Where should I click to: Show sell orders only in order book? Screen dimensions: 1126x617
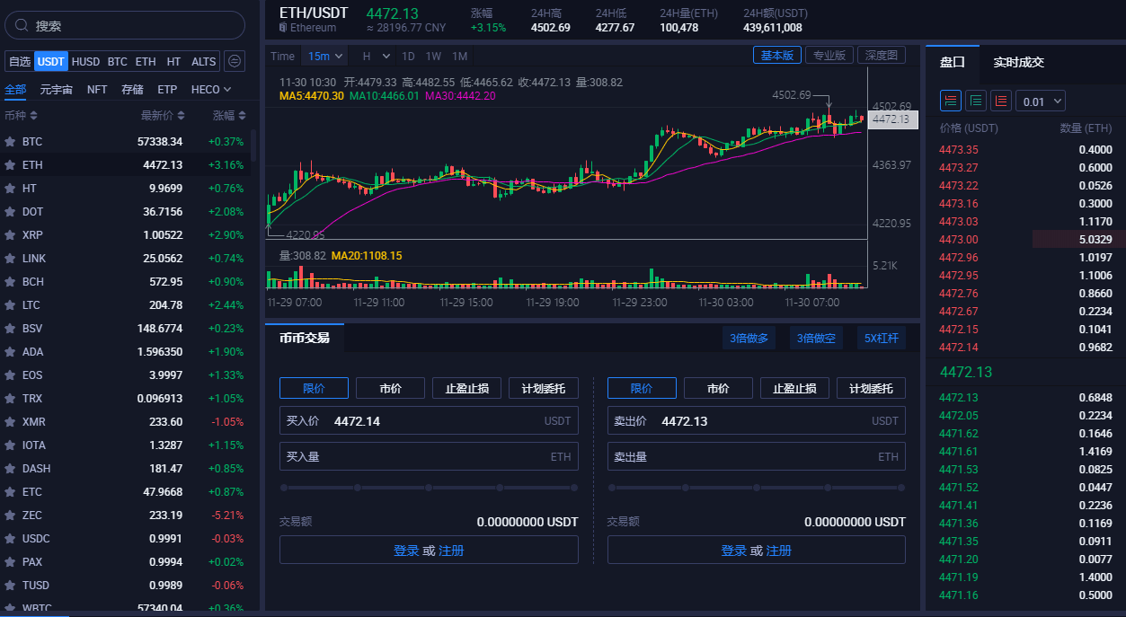(x=1001, y=101)
